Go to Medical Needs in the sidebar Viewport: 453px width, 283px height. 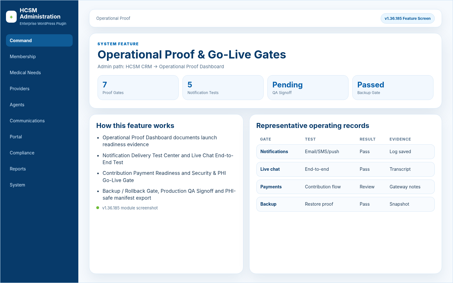39,73
